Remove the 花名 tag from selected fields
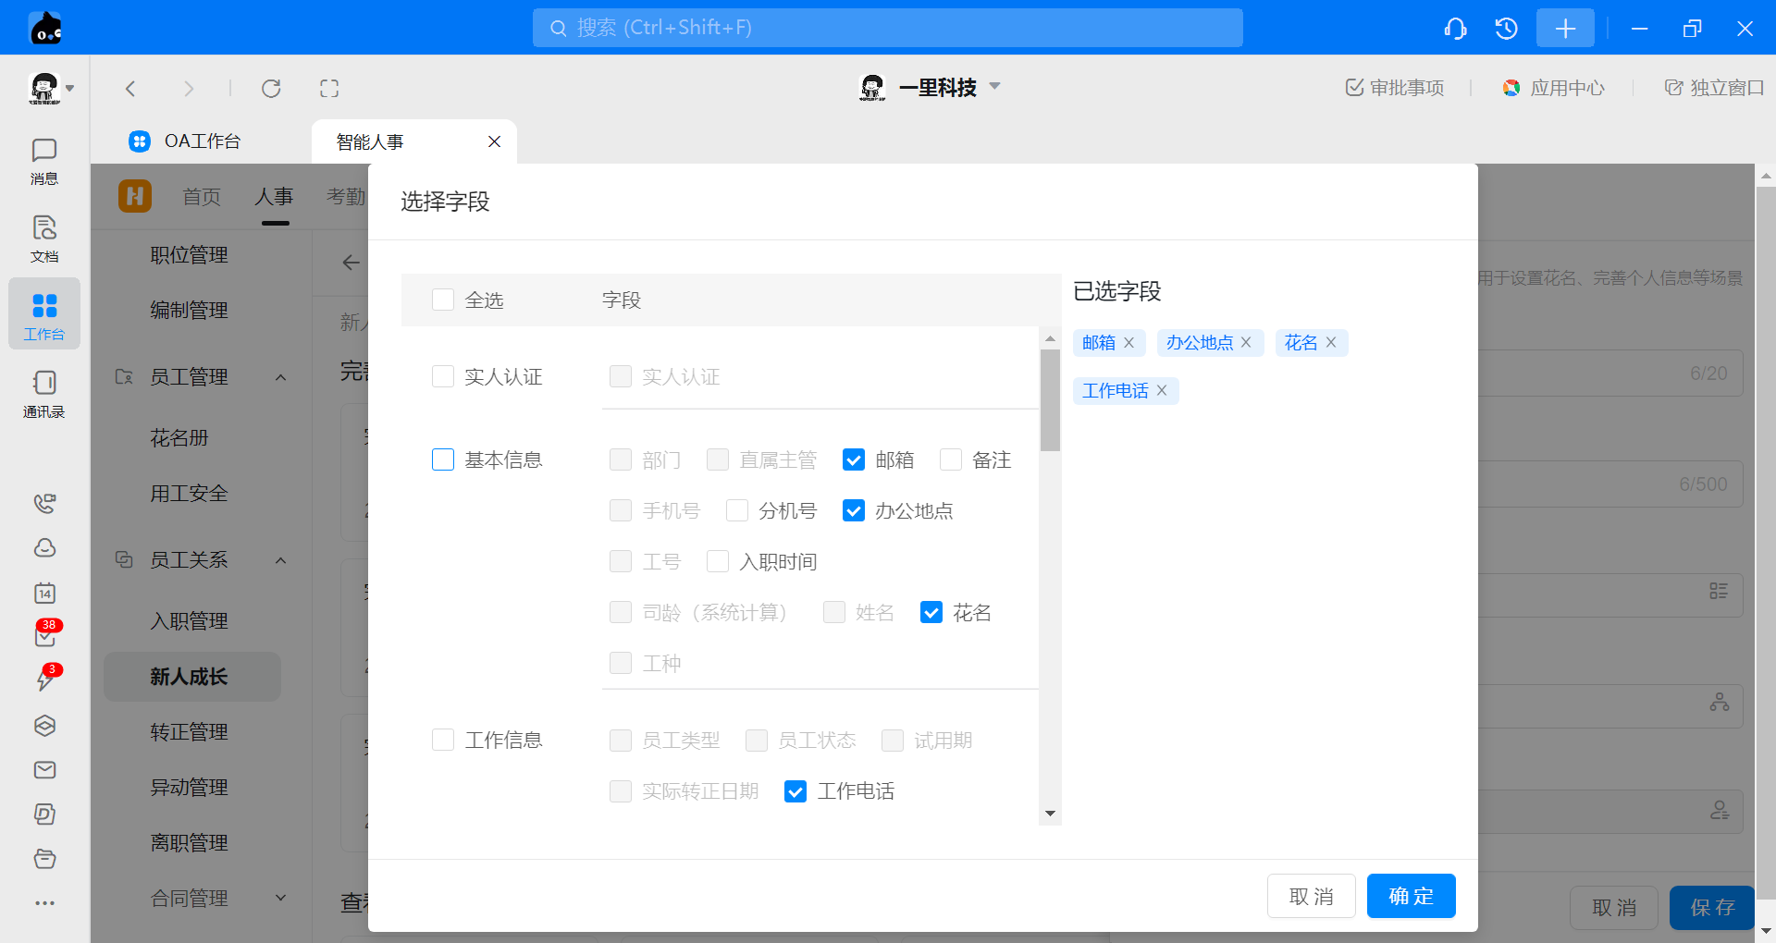The image size is (1776, 943). 1331,342
